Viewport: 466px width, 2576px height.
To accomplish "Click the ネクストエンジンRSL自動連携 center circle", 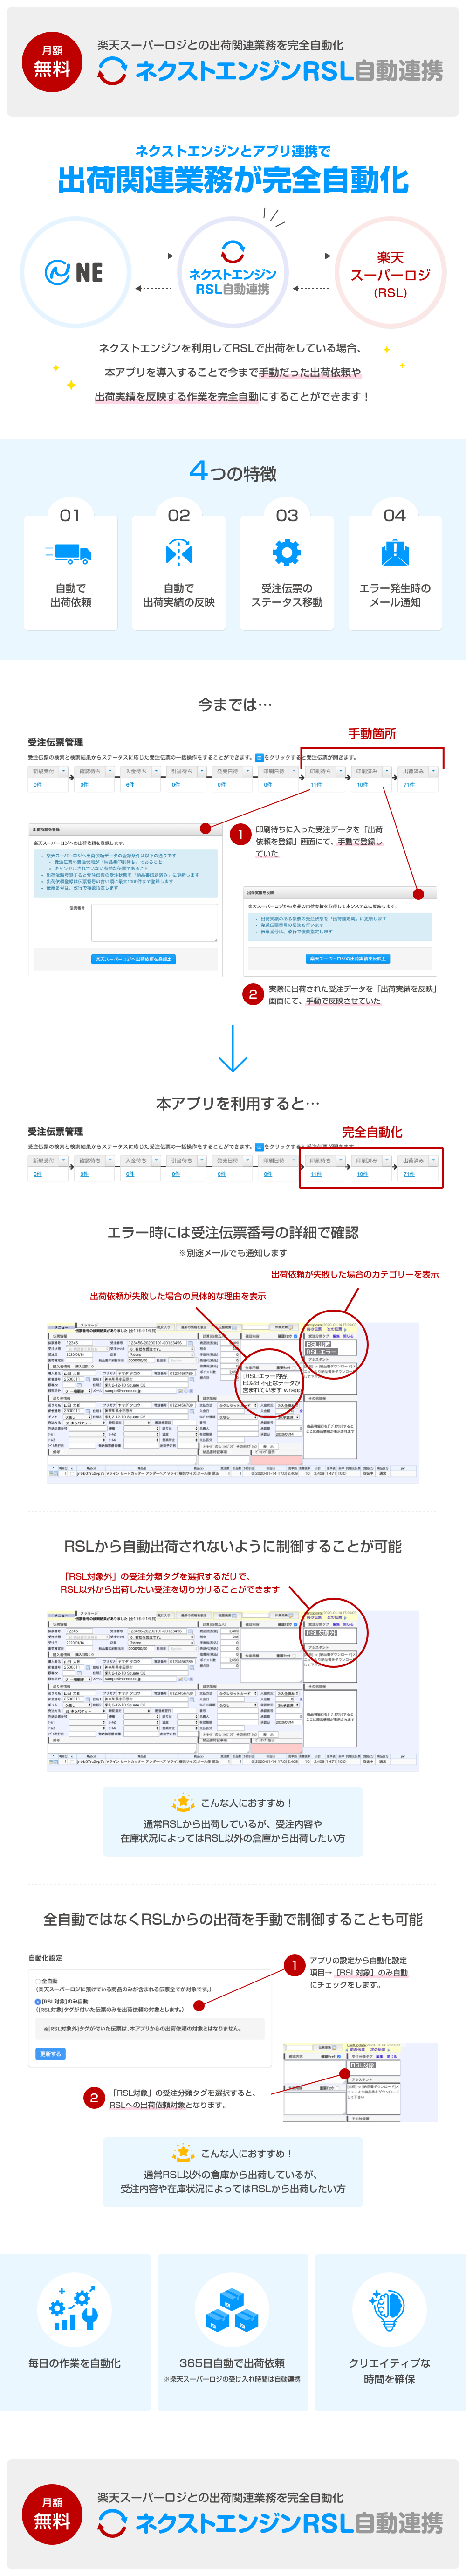I will pos(232,272).
